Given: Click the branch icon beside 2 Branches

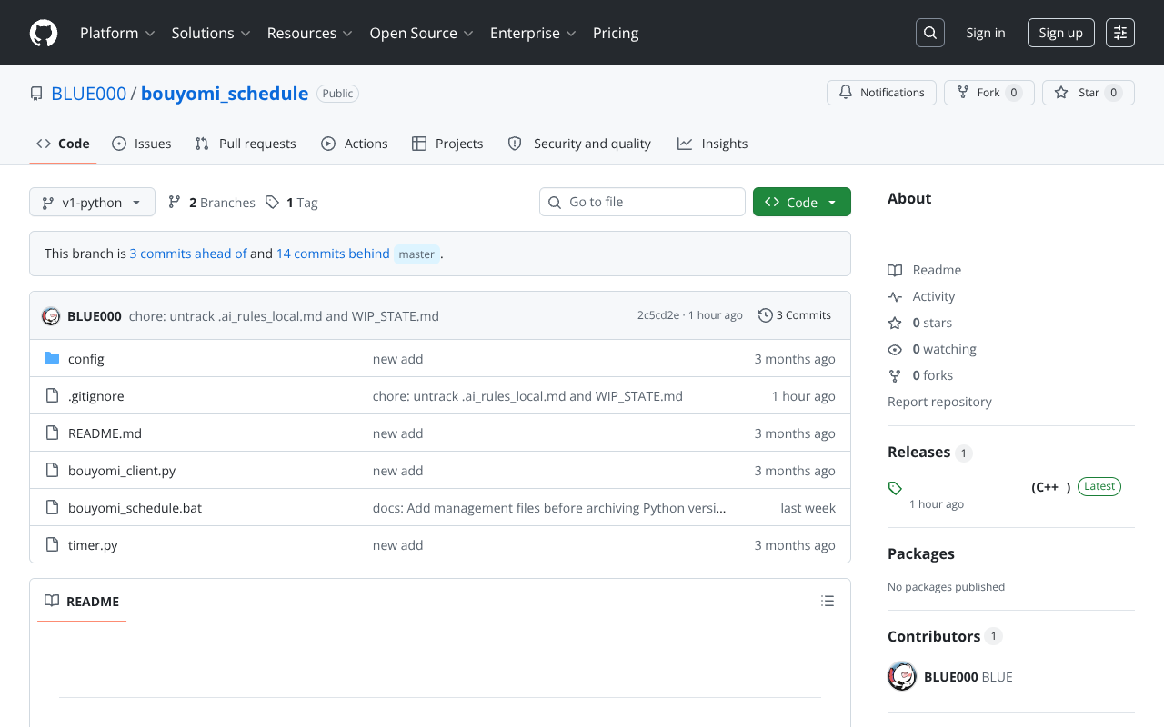Looking at the screenshot, I should pyautogui.click(x=175, y=202).
